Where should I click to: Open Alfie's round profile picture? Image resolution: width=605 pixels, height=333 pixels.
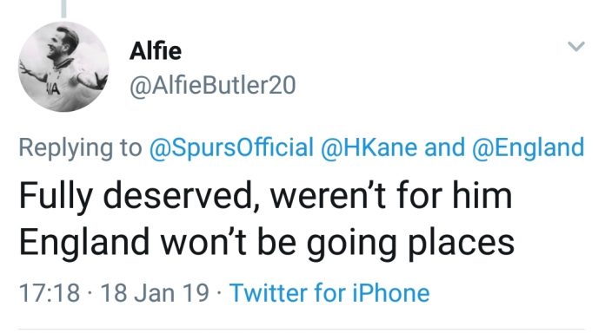(63, 67)
